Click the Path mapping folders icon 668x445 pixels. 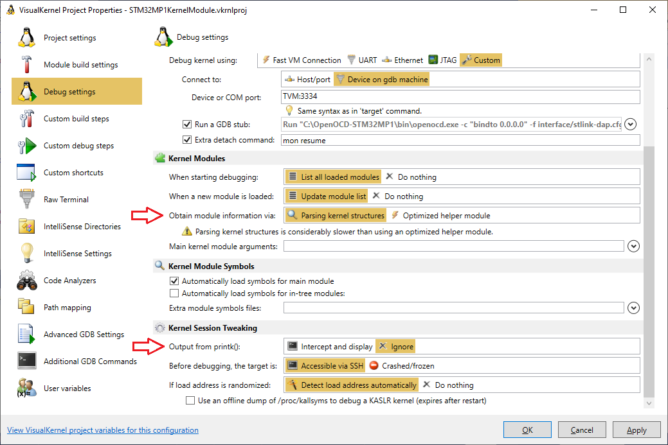[x=26, y=306]
